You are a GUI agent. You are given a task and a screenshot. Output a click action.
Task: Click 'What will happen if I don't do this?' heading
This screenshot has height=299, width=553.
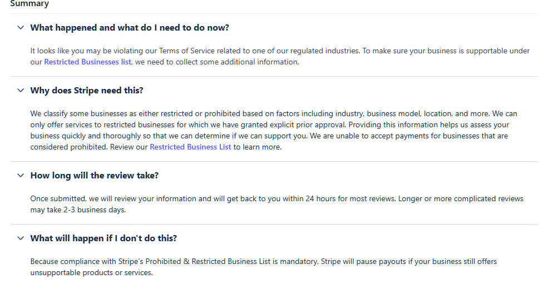coord(103,238)
